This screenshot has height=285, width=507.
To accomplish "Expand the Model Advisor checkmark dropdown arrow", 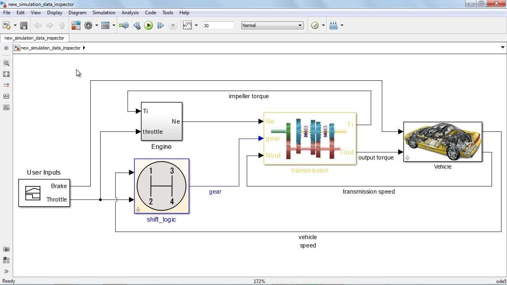I will [323, 25].
